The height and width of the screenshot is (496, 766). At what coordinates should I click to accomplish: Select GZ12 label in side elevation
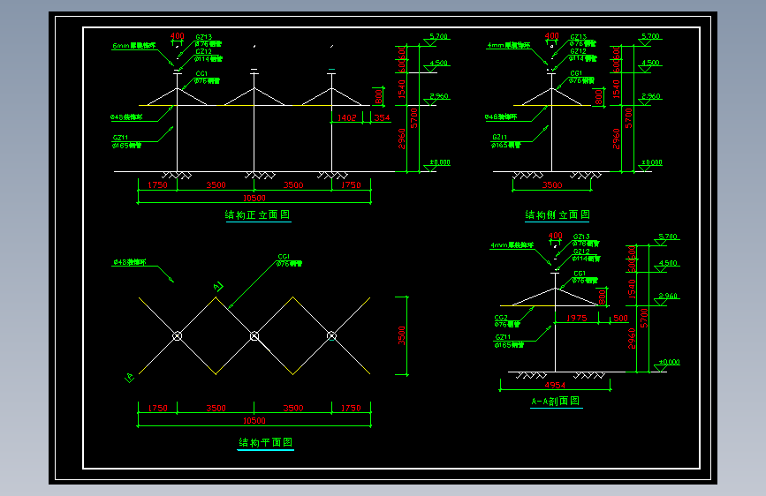pyautogui.click(x=579, y=51)
